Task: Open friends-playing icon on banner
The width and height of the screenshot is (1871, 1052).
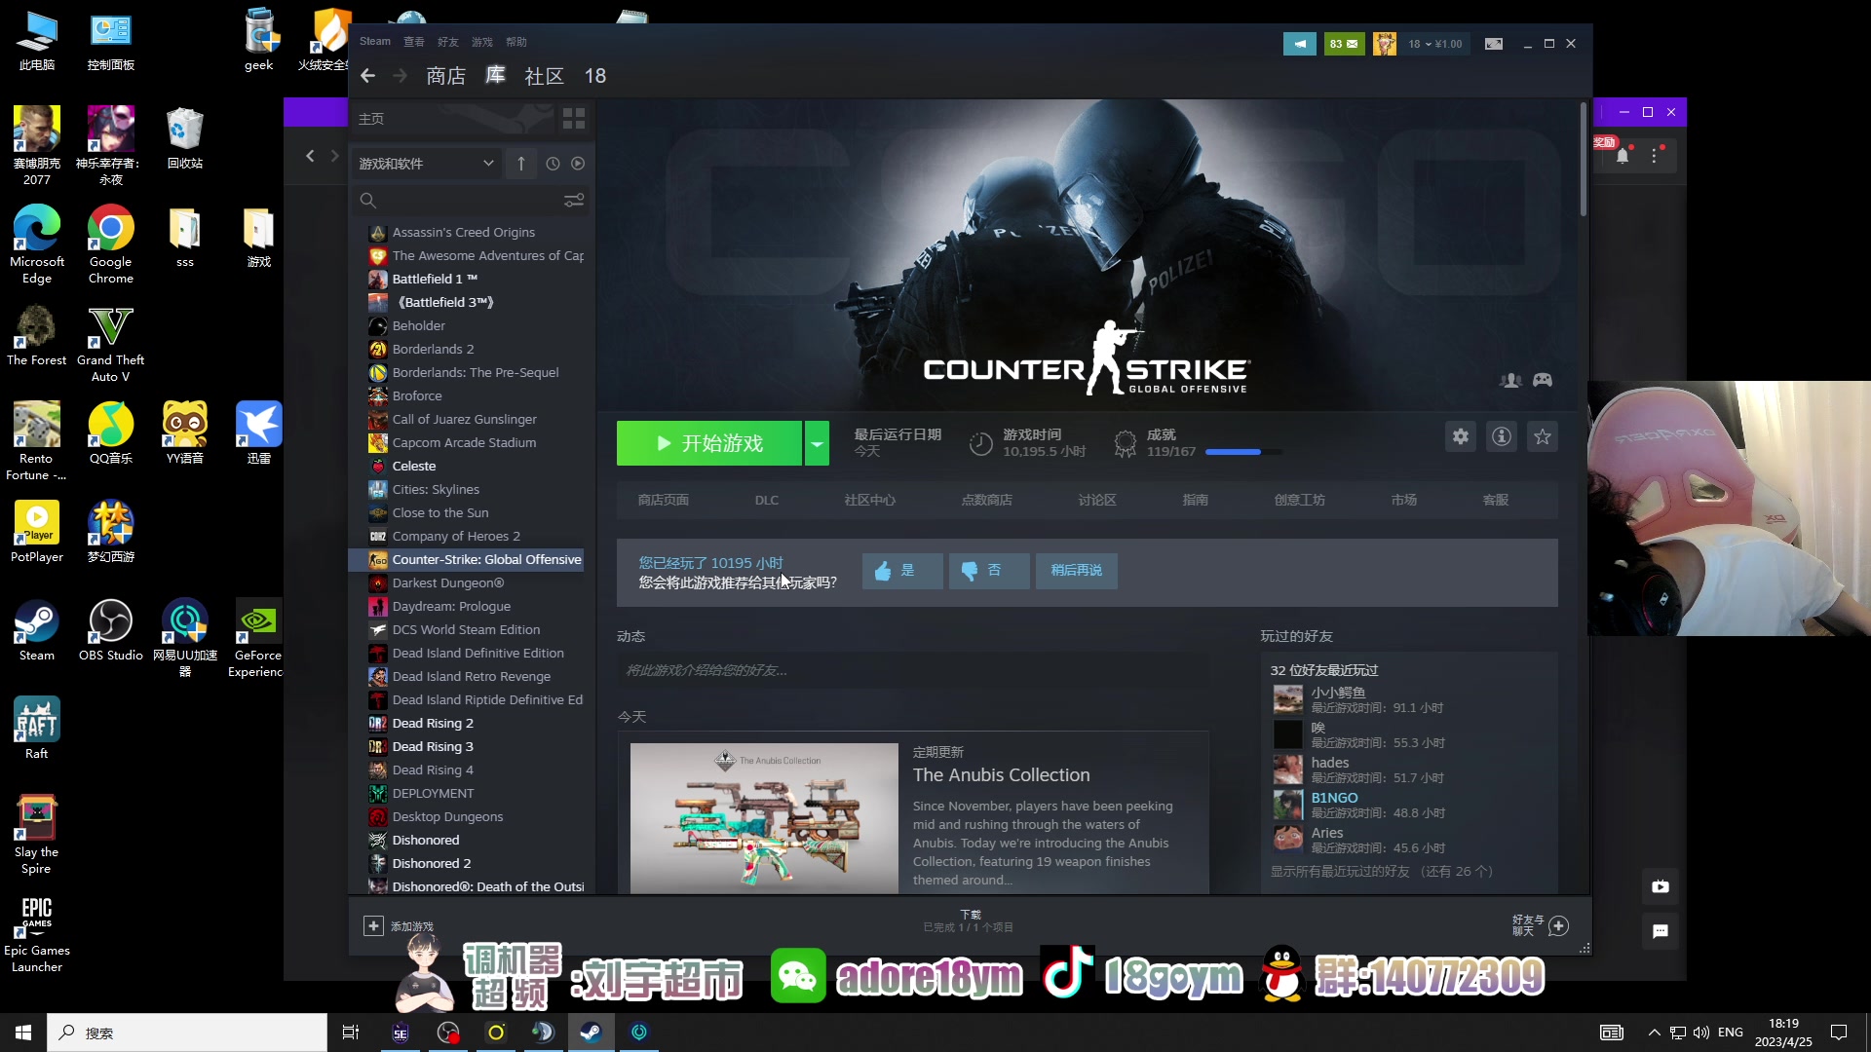Action: (x=1510, y=380)
